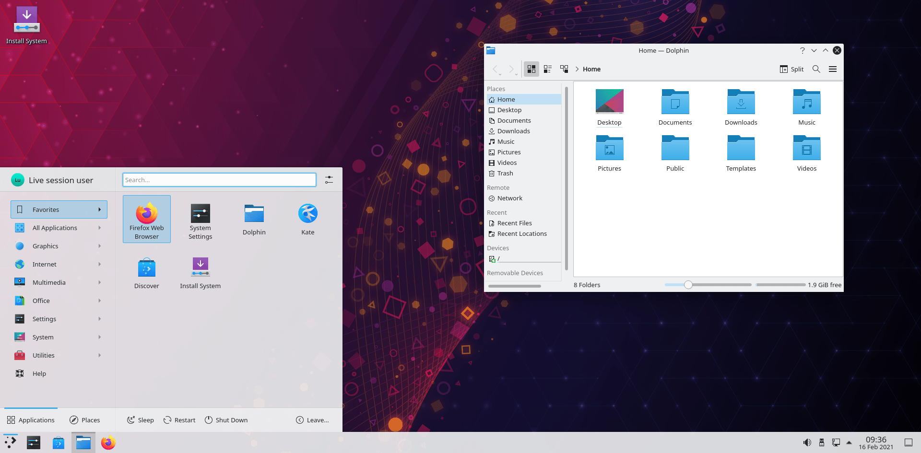921x453 pixels.
Task: Click the Shut Down button
Action: click(x=226, y=420)
